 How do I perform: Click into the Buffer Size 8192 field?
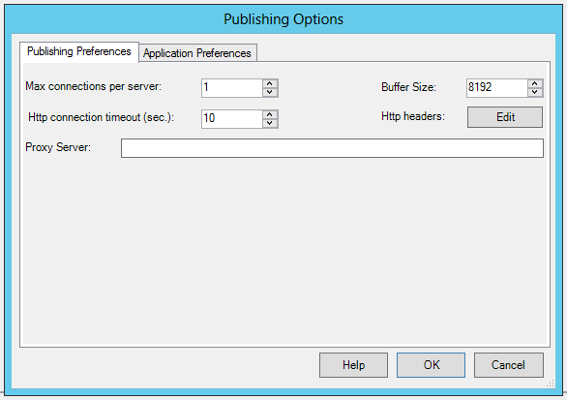point(496,88)
